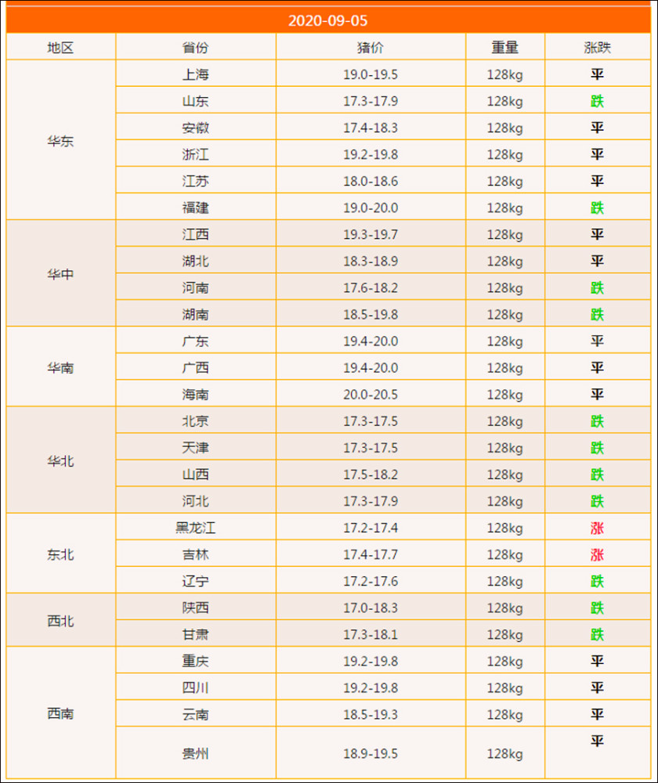Click the 上海 province cell
The height and width of the screenshot is (783, 658).
195,75
